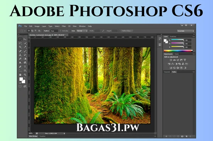Select the Sponge tool

tap(25, 63)
